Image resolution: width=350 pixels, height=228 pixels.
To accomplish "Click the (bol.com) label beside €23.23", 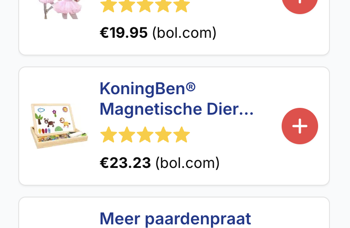I will pos(188,162).
